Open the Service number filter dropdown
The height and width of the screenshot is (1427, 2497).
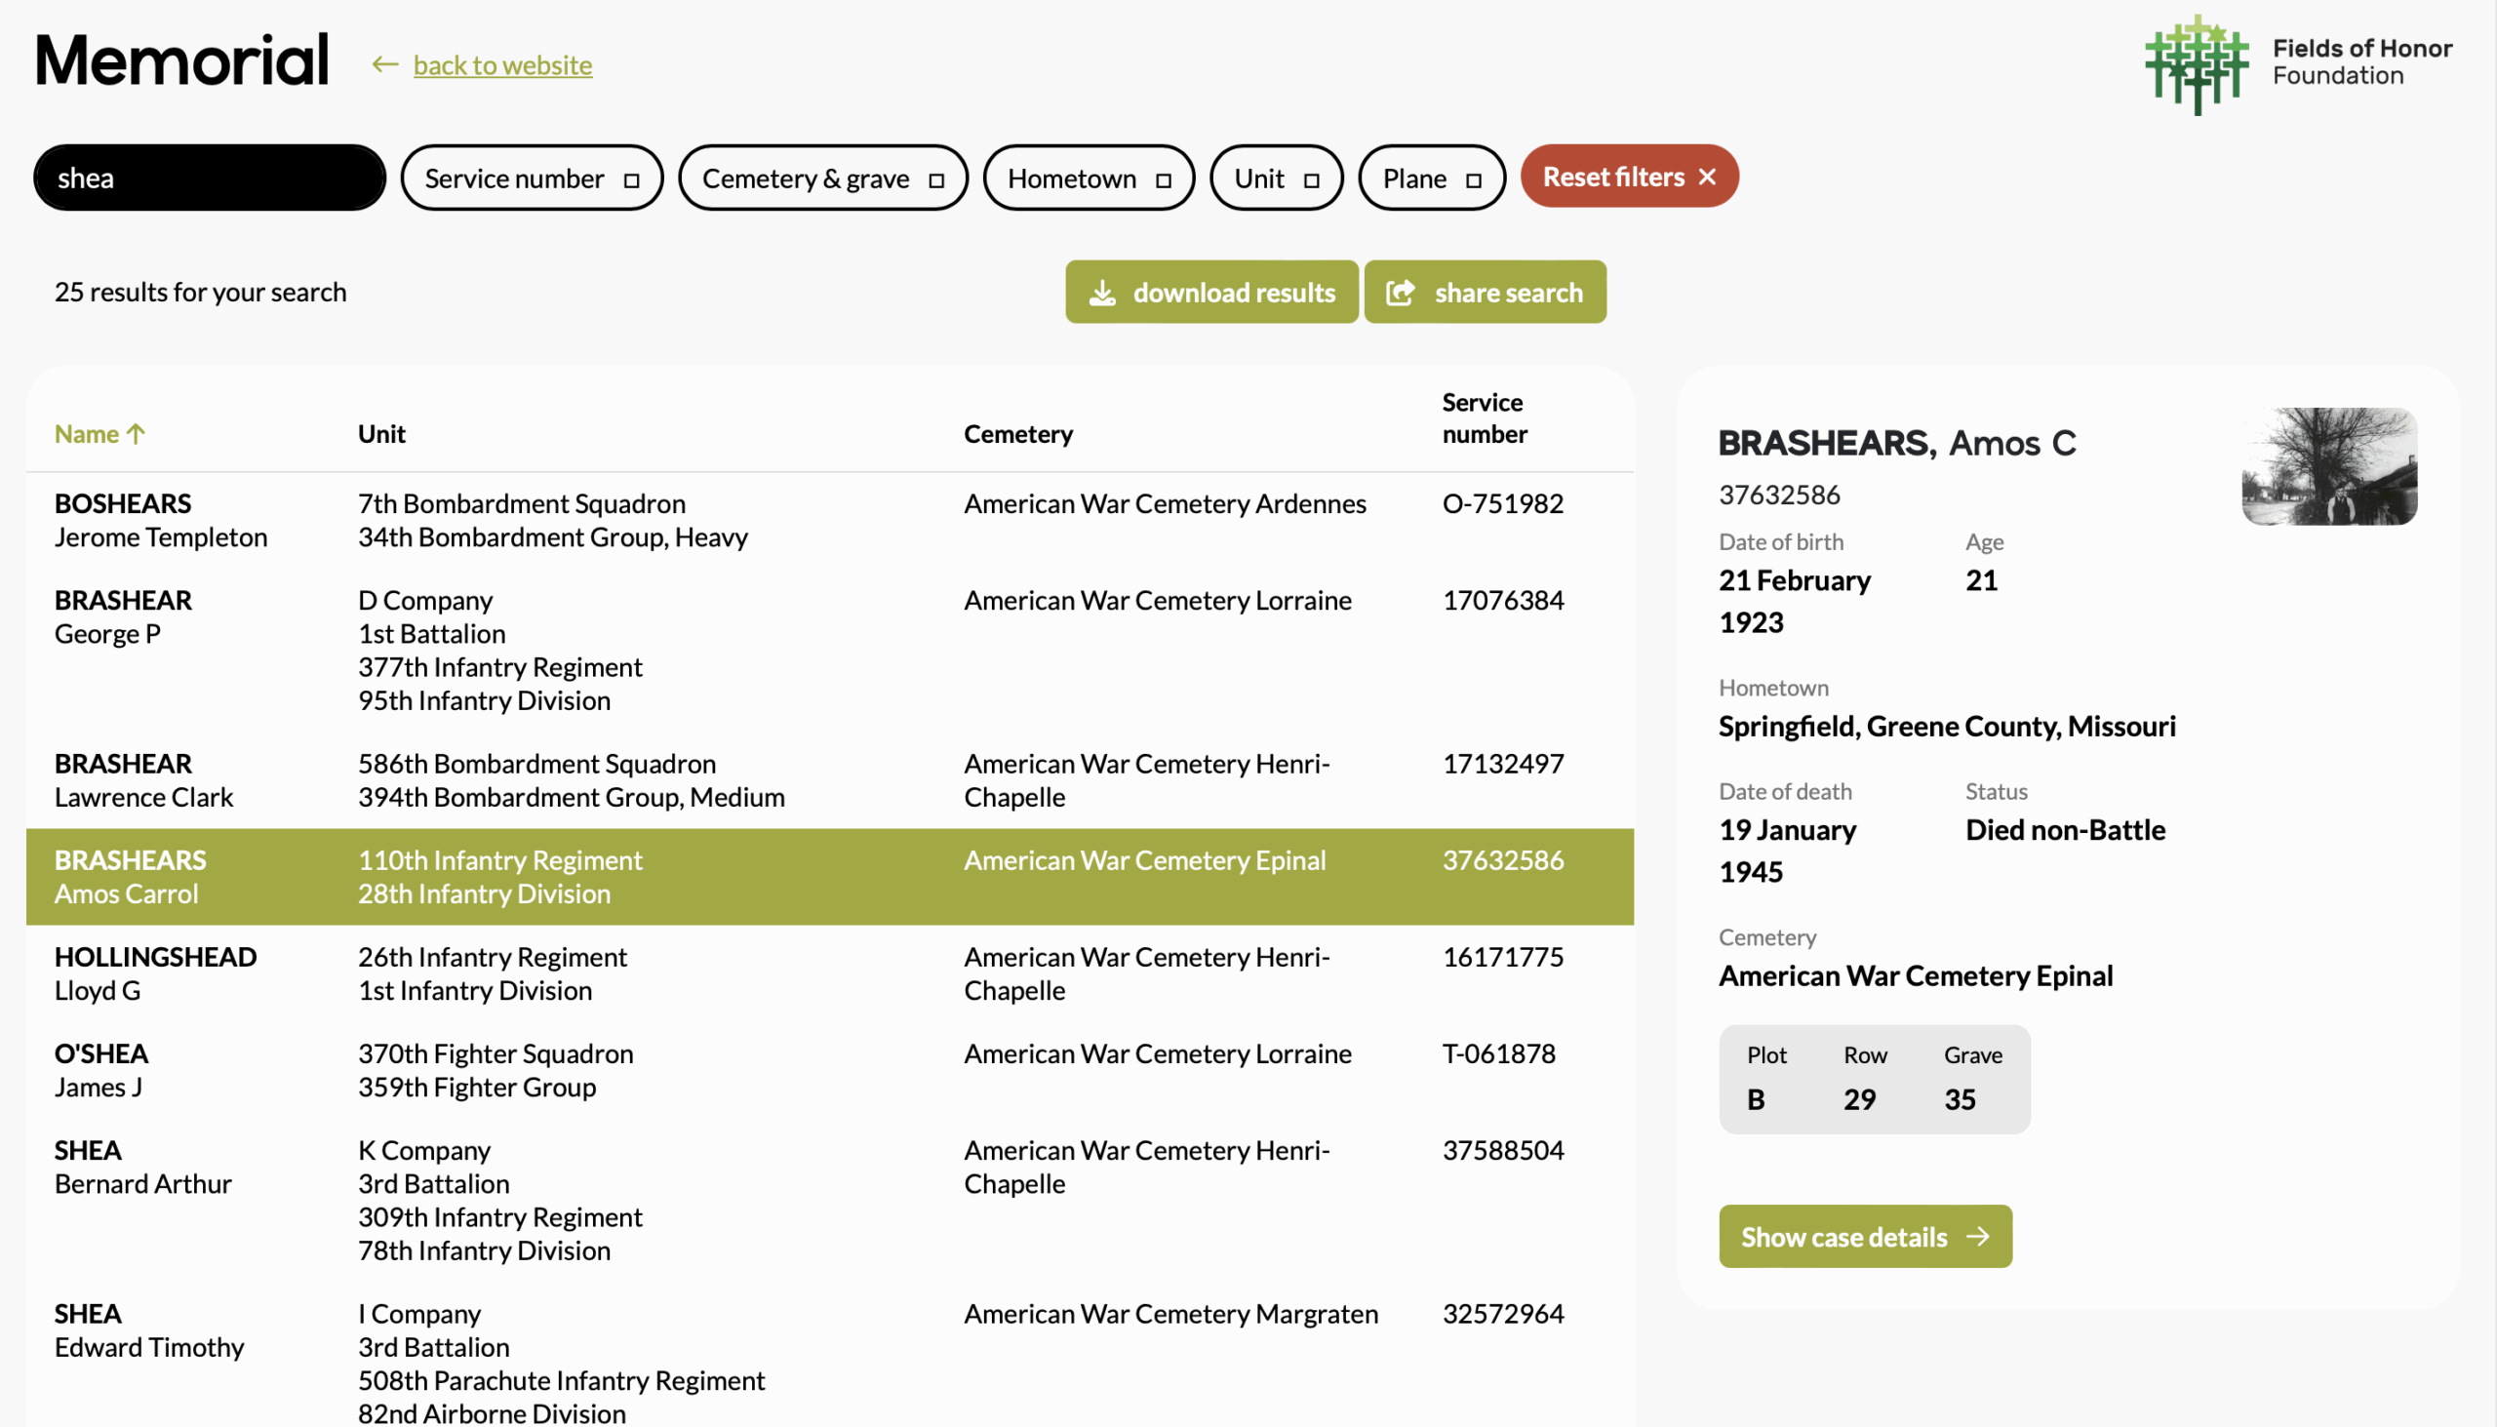[532, 178]
